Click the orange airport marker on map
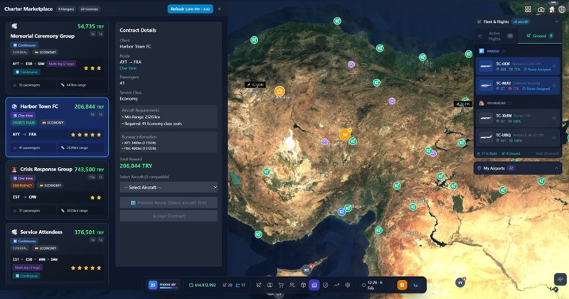The height and width of the screenshot is (299, 569). [x=345, y=134]
